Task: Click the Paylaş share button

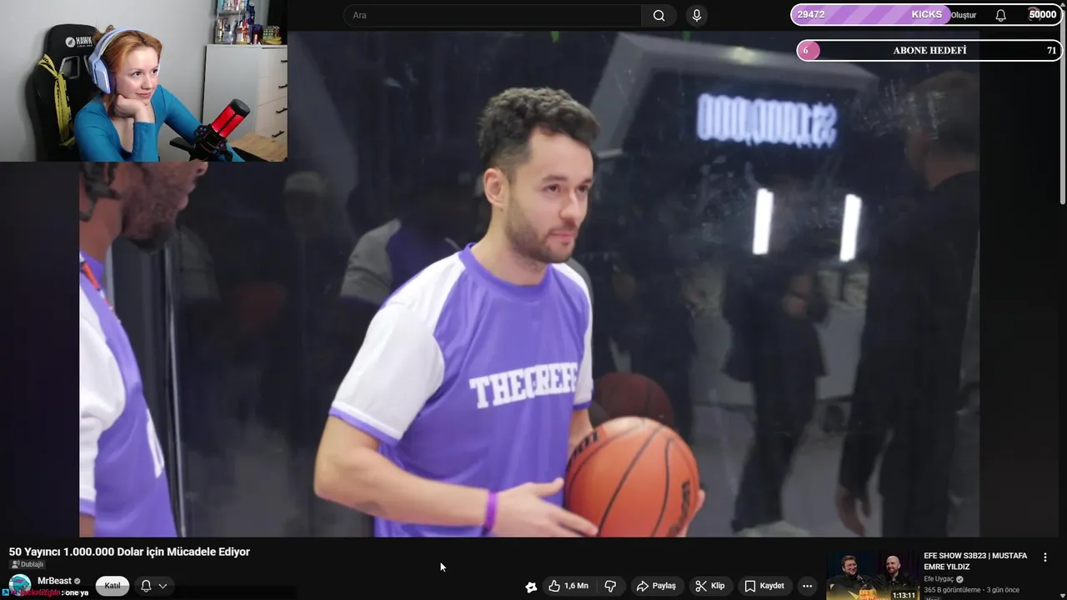Action: (656, 586)
